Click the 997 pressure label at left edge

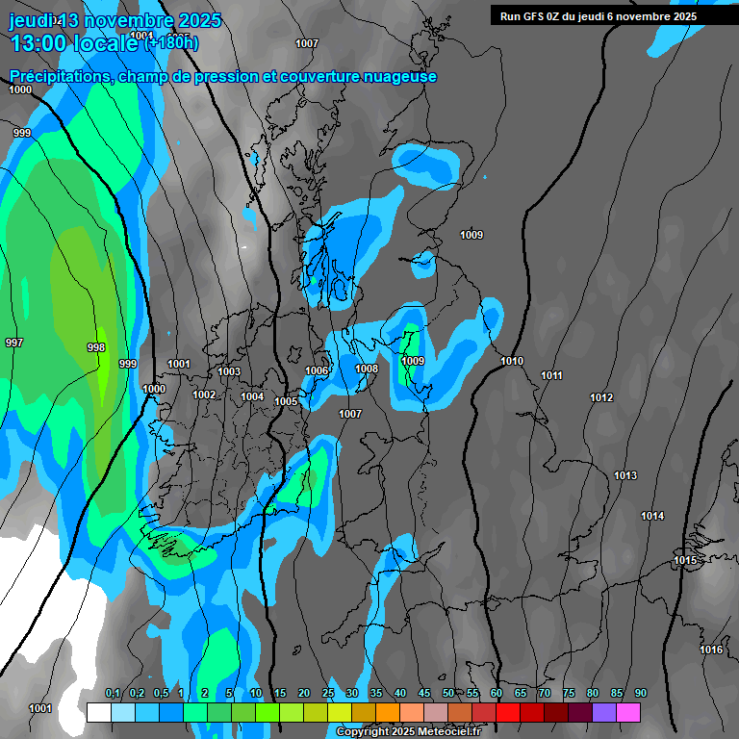point(14,344)
